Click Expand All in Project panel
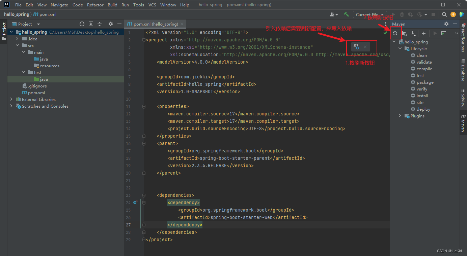This screenshot has height=256, width=467. click(x=91, y=24)
